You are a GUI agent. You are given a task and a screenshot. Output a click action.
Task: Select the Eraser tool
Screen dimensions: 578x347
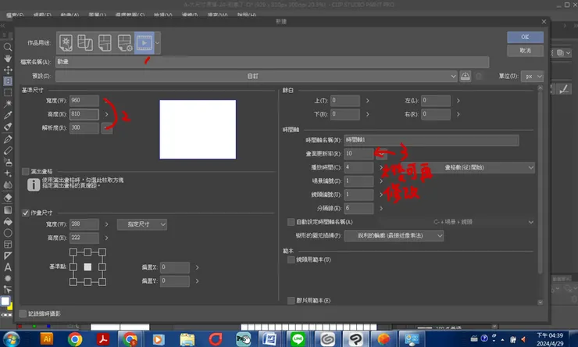[x=7, y=198]
